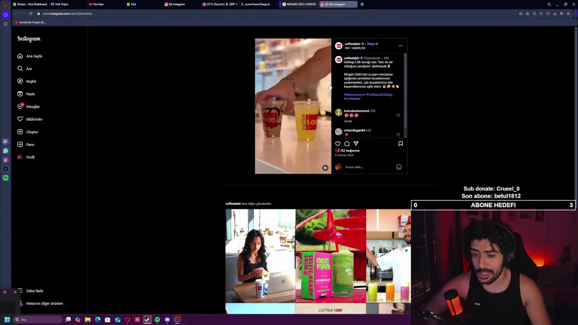Open orhandogan64's profile from comment

point(354,130)
